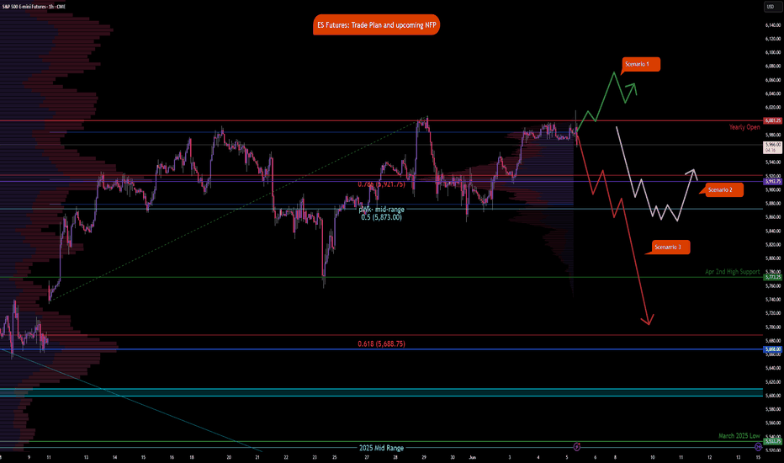Click the 'Apr 2nd High Support' label
784x463 pixels.
[x=732, y=272]
